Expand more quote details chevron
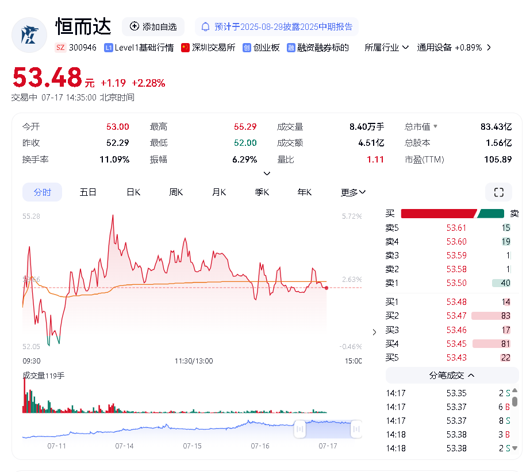 (x=267, y=173)
